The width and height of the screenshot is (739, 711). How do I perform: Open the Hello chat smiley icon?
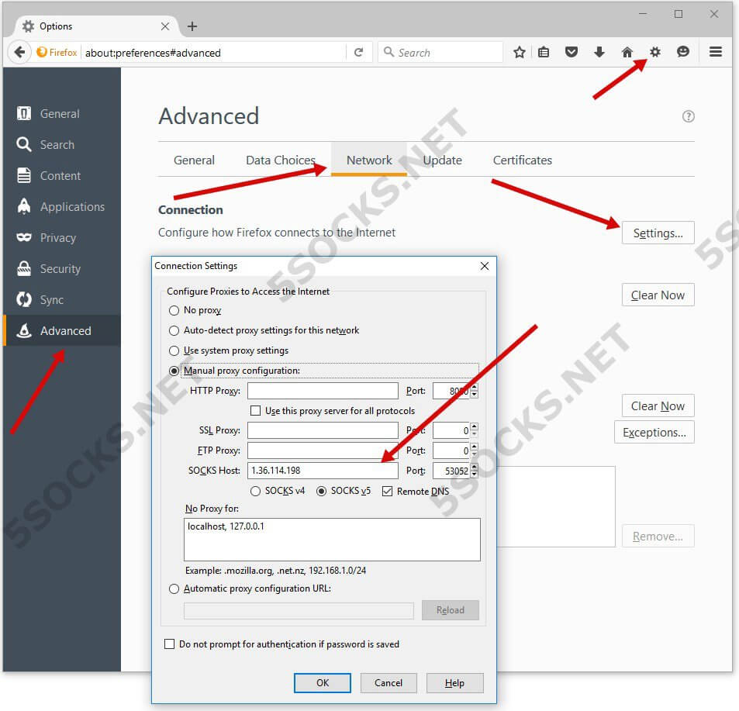coord(683,52)
